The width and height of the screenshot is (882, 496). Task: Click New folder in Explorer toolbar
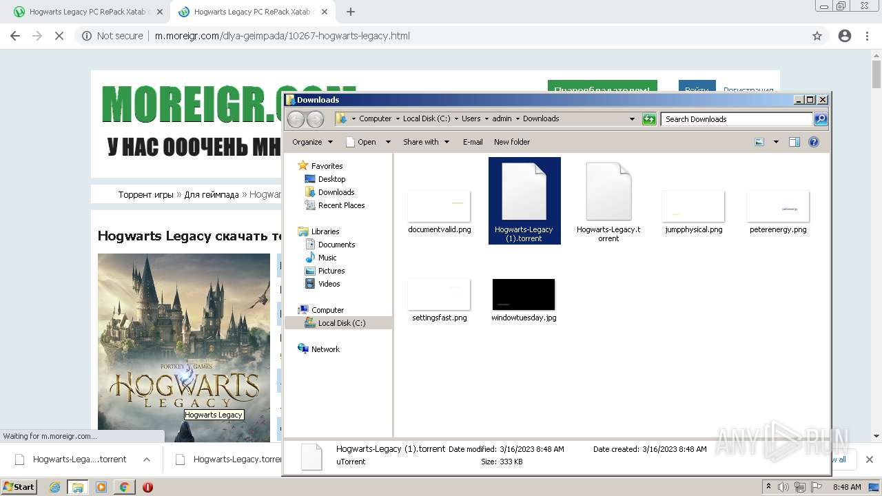point(512,142)
